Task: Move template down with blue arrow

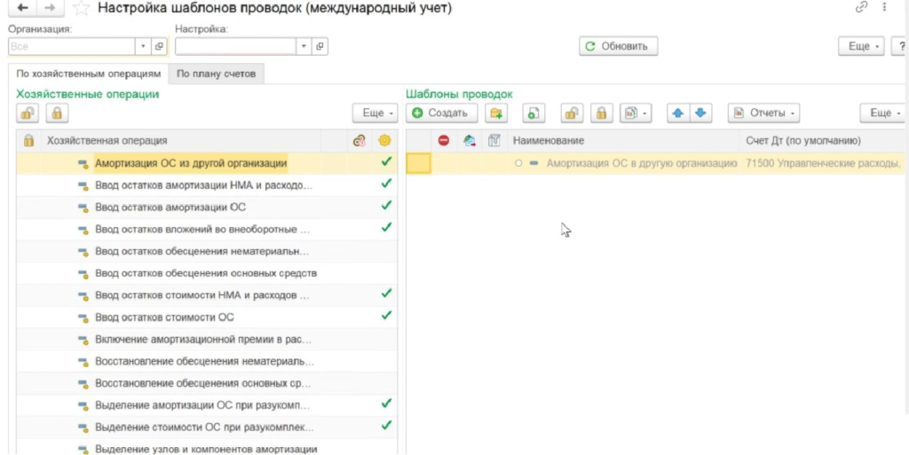Action: [x=700, y=114]
